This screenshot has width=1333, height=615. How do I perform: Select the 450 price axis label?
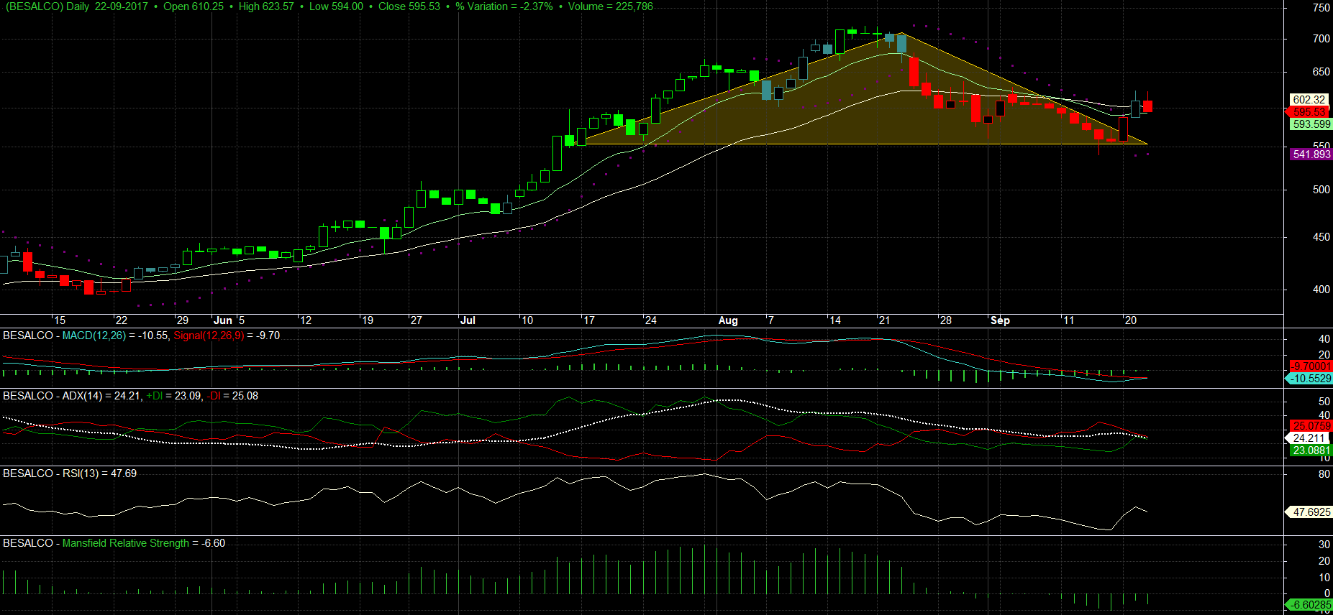click(1321, 237)
